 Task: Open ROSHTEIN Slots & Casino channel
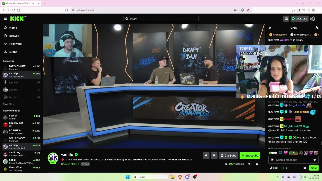click(x=21, y=132)
